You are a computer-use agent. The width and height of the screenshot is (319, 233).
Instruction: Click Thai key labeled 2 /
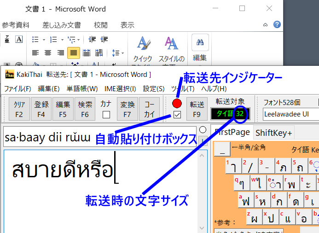coord(250,166)
